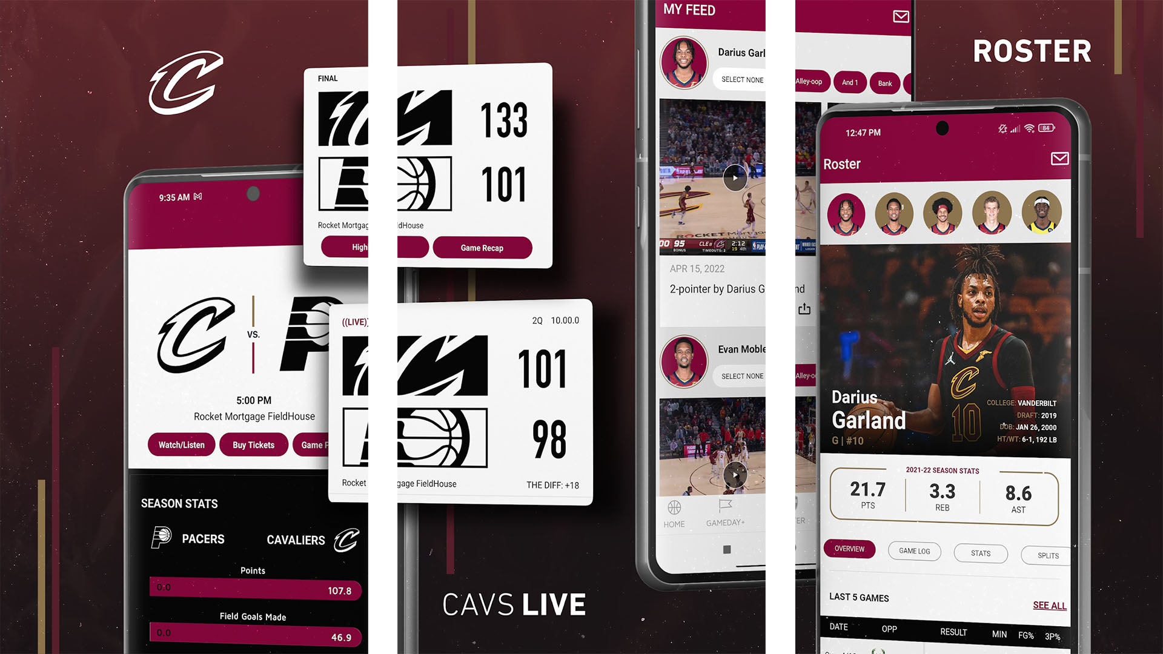Viewport: 1163px width, 654px height.
Task: Click the Buy Tickets button
Action: click(253, 445)
